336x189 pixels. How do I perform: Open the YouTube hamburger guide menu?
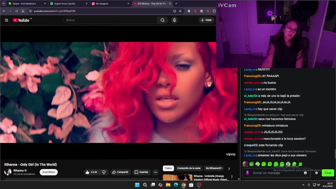[x=7, y=20]
